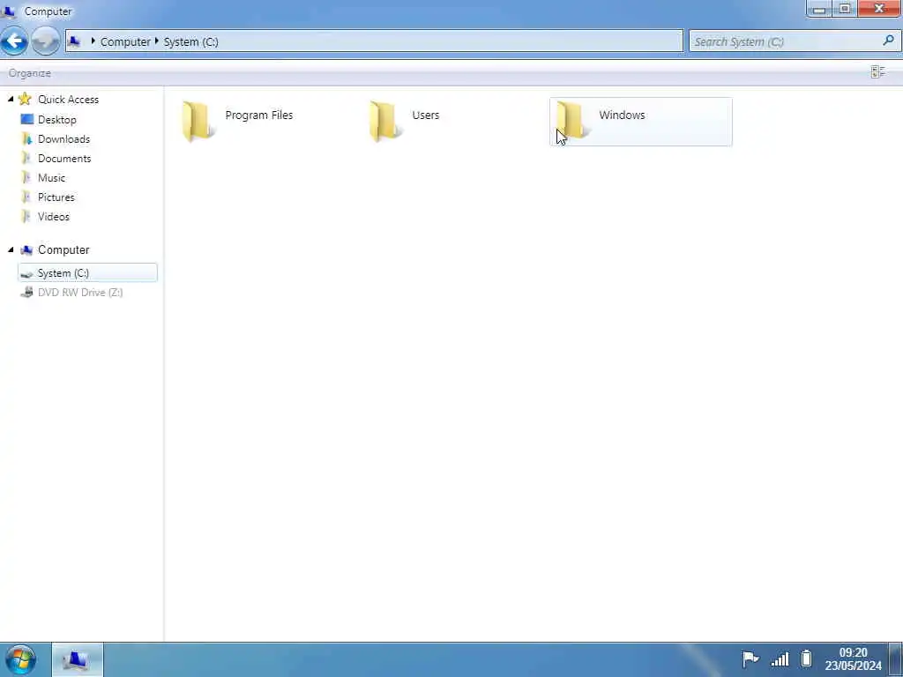
Task: Expand the root breadcrumb arrow before Computer
Action: [93, 41]
